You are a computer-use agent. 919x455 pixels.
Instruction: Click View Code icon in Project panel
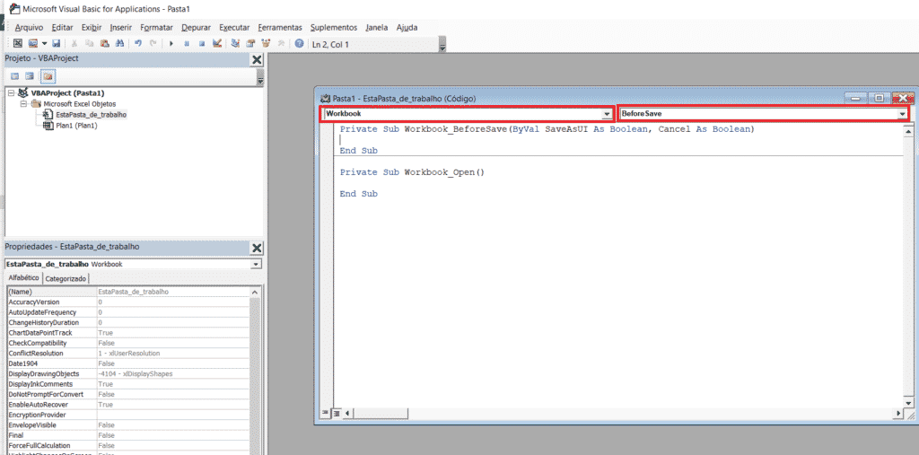[14, 76]
